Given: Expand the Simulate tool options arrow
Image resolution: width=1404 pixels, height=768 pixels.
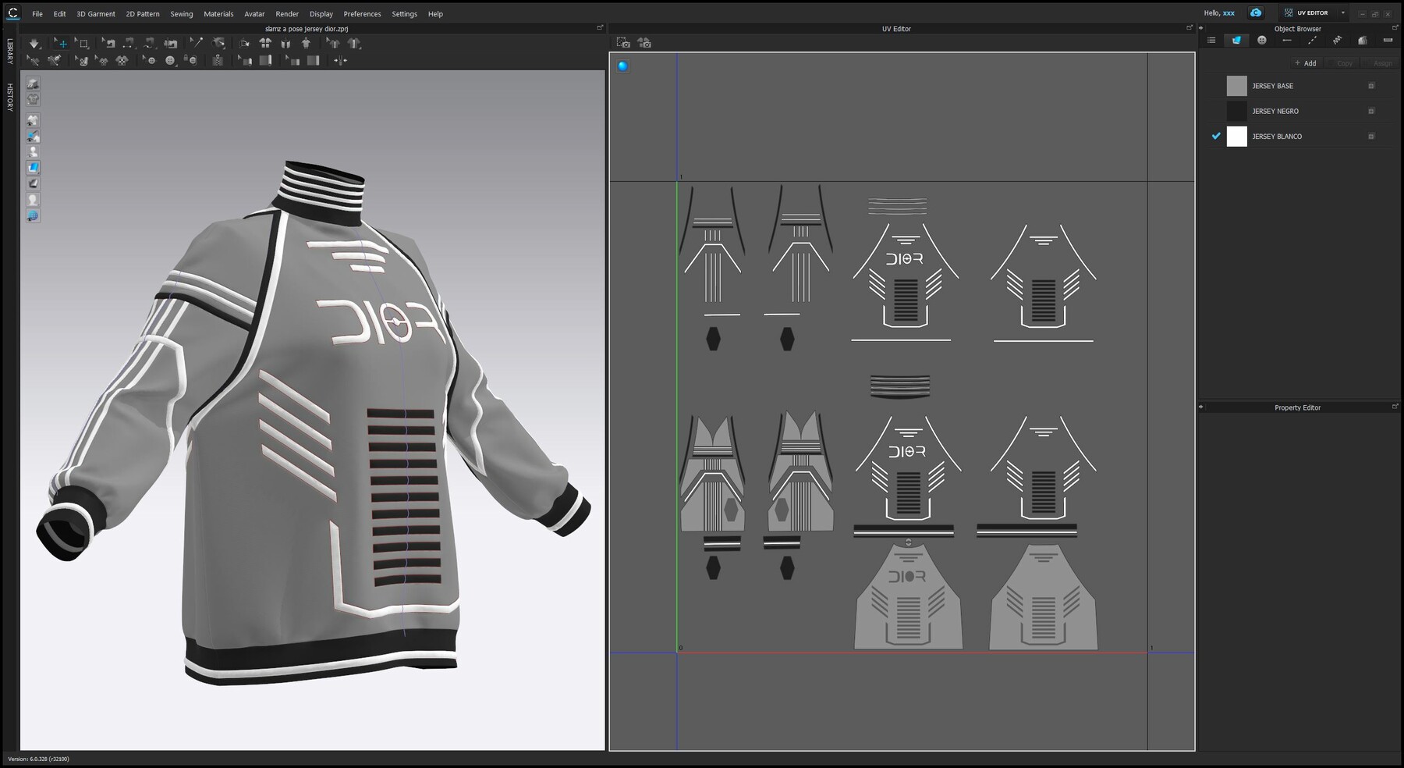Looking at the screenshot, I should click(41, 49).
